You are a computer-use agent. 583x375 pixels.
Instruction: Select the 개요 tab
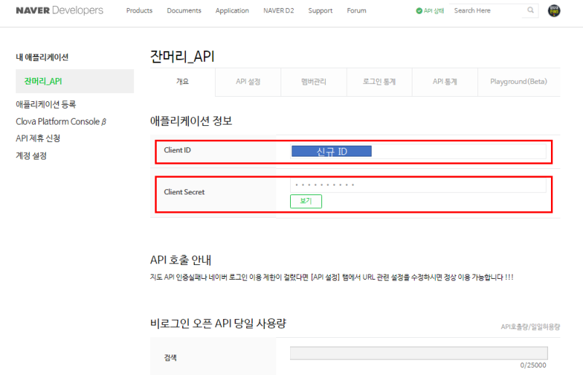pos(183,82)
